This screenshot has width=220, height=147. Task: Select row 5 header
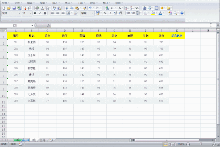click(3, 62)
